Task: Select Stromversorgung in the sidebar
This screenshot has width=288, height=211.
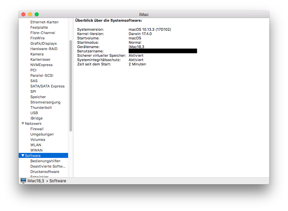Action: tap(45, 102)
